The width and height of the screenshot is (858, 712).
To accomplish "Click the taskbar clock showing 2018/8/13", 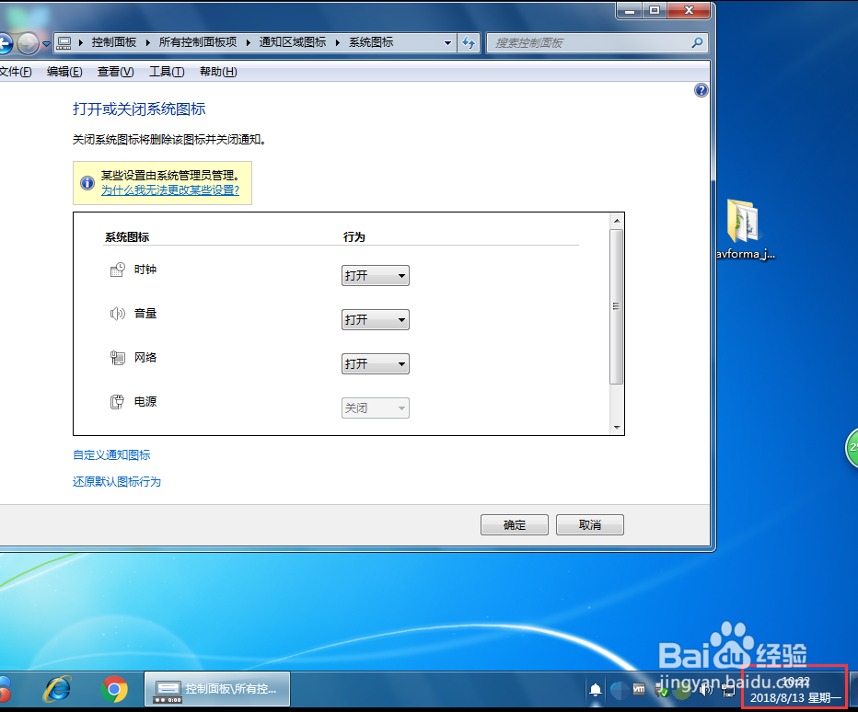I will coord(794,690).
